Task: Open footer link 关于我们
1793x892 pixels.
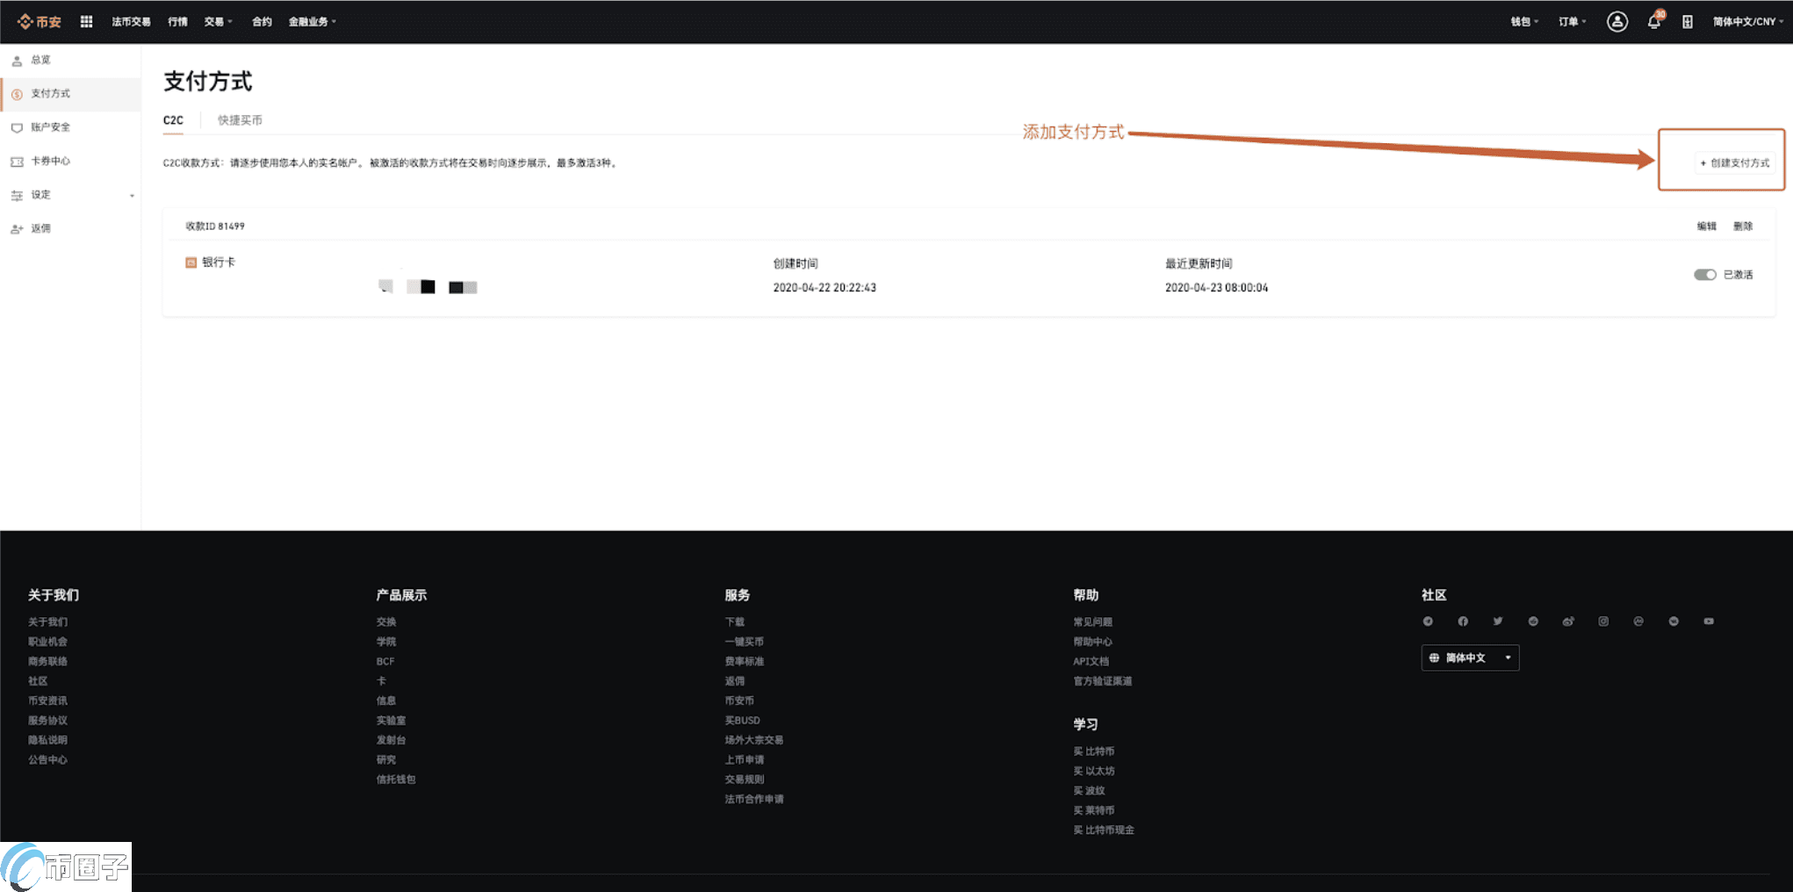Action: [47, 622]
